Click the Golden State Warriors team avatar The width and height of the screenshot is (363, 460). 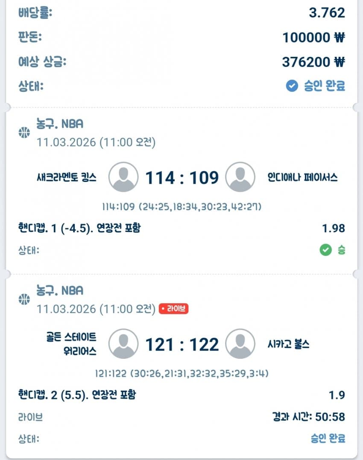(x=123, y=344)
